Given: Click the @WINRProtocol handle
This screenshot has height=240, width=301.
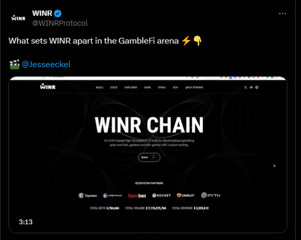Looking at the screenshot, I should (x=60, y=23).
